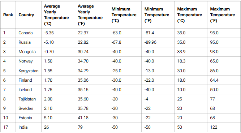Select the Average Yearly Temperature (°F) header

coord(90,15)
